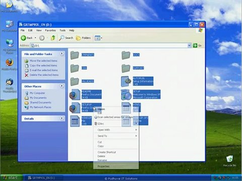The width and height of the screenshot is (242, 181).
Task: Select the README Firefox document
Action: [86, 95]
